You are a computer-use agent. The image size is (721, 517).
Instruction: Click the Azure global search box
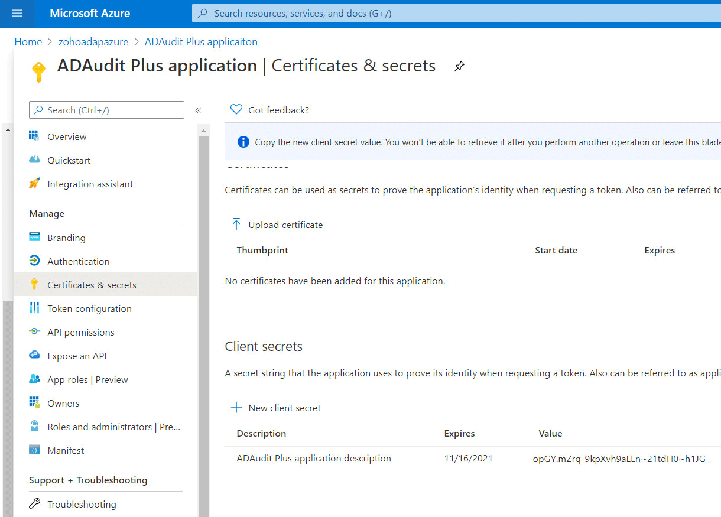455,13
